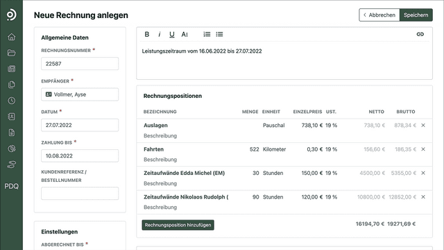
Task: Open the 19 % tax rate of Auslagen
Action: click(x=331, y=125)
